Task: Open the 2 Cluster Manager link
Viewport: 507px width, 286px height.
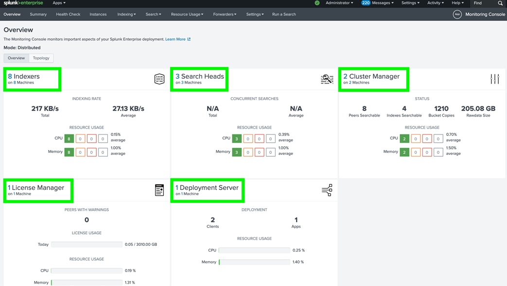Action: [371, 76]
